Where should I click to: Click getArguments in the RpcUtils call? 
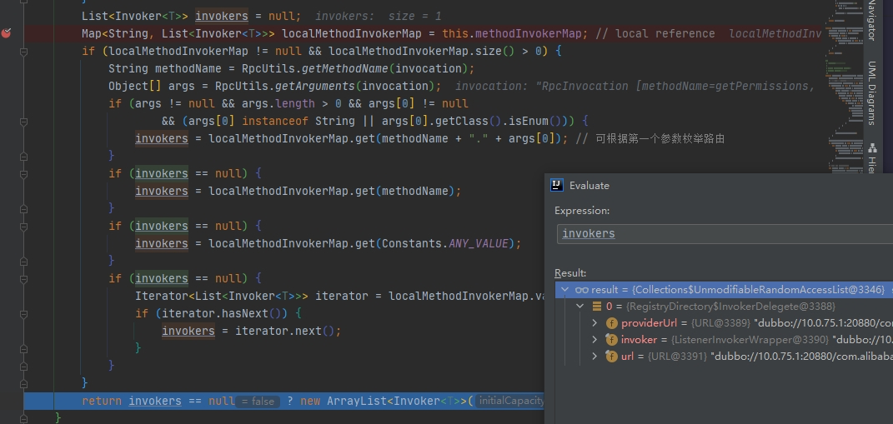coord(315,87)
